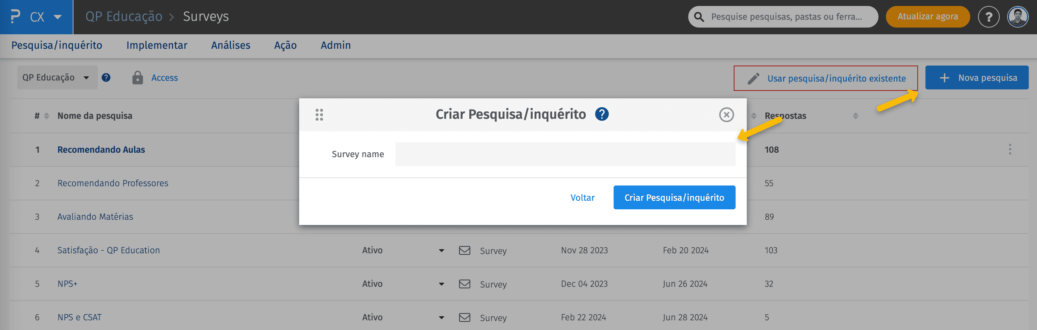Click the Atualizar agora upgrade button
This screenshot has width=1037, height=330.
point(927,17)
